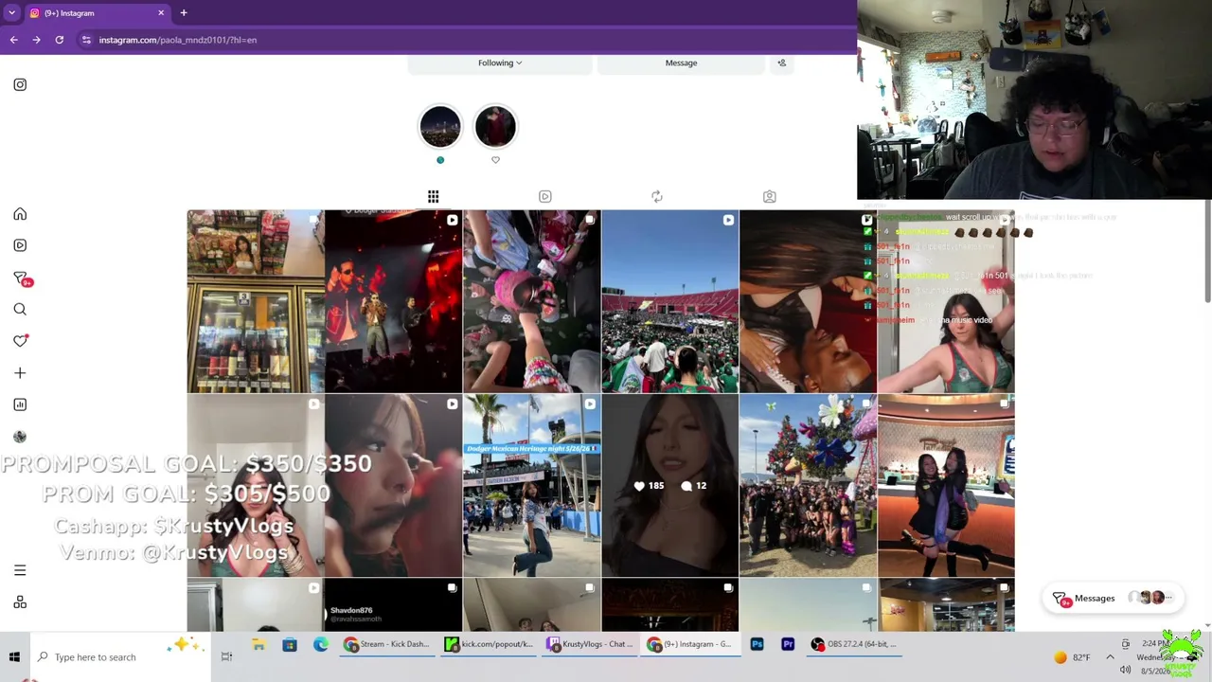Open the volume speaker tray icon
The height and width of the screenshot is (682, 1212).
(1126, 670)
